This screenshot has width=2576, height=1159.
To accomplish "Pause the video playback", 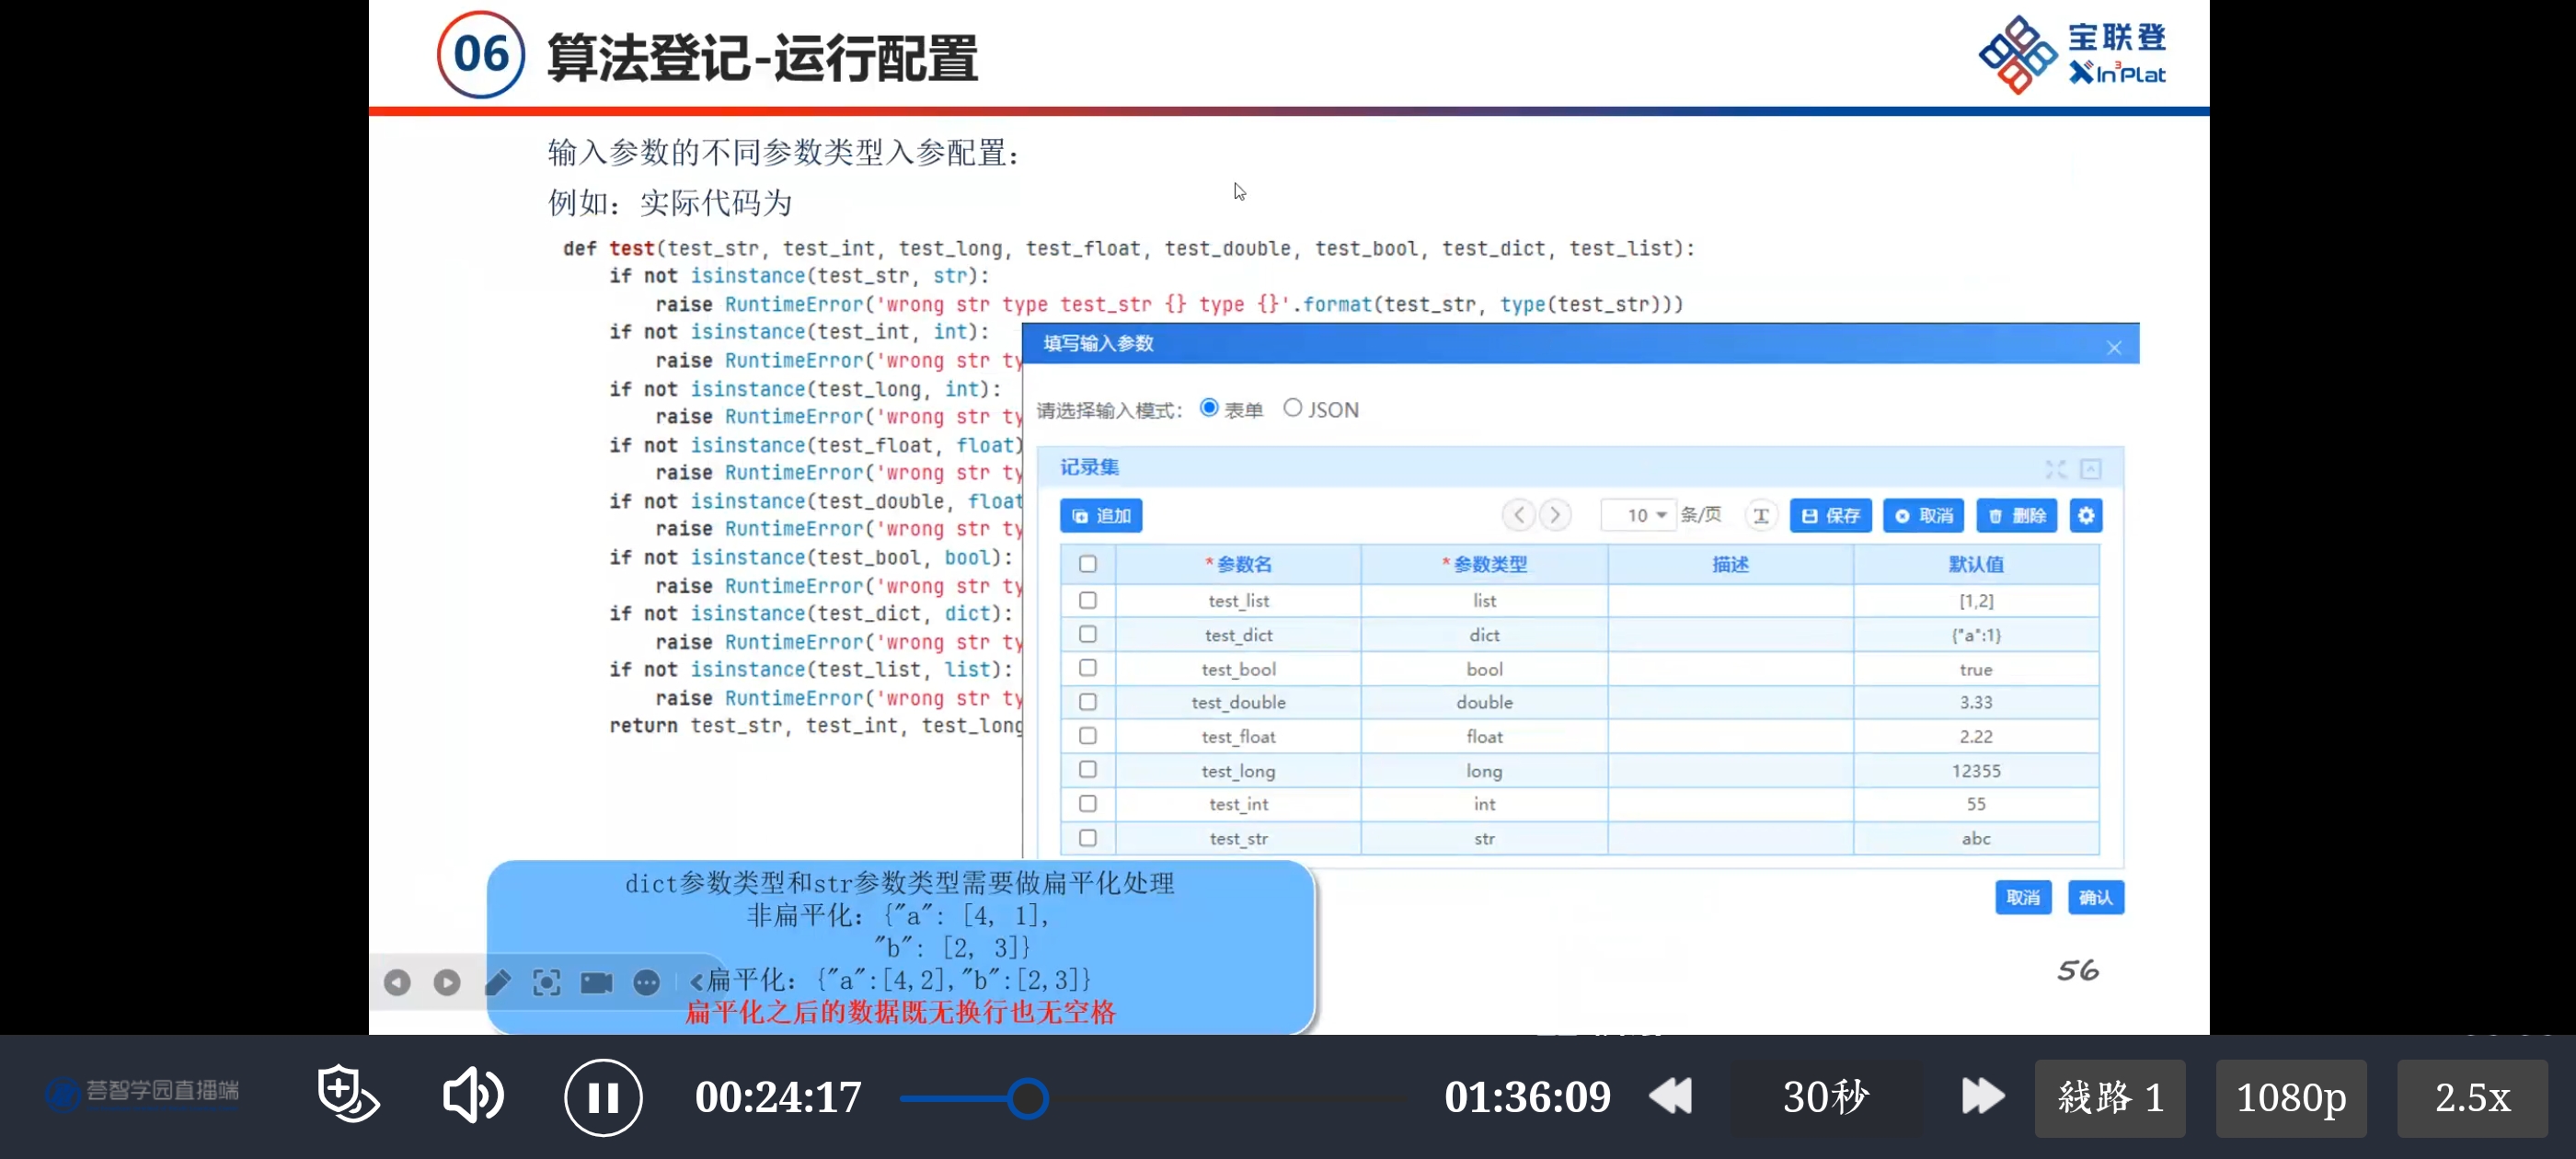I will [603, 1097].
